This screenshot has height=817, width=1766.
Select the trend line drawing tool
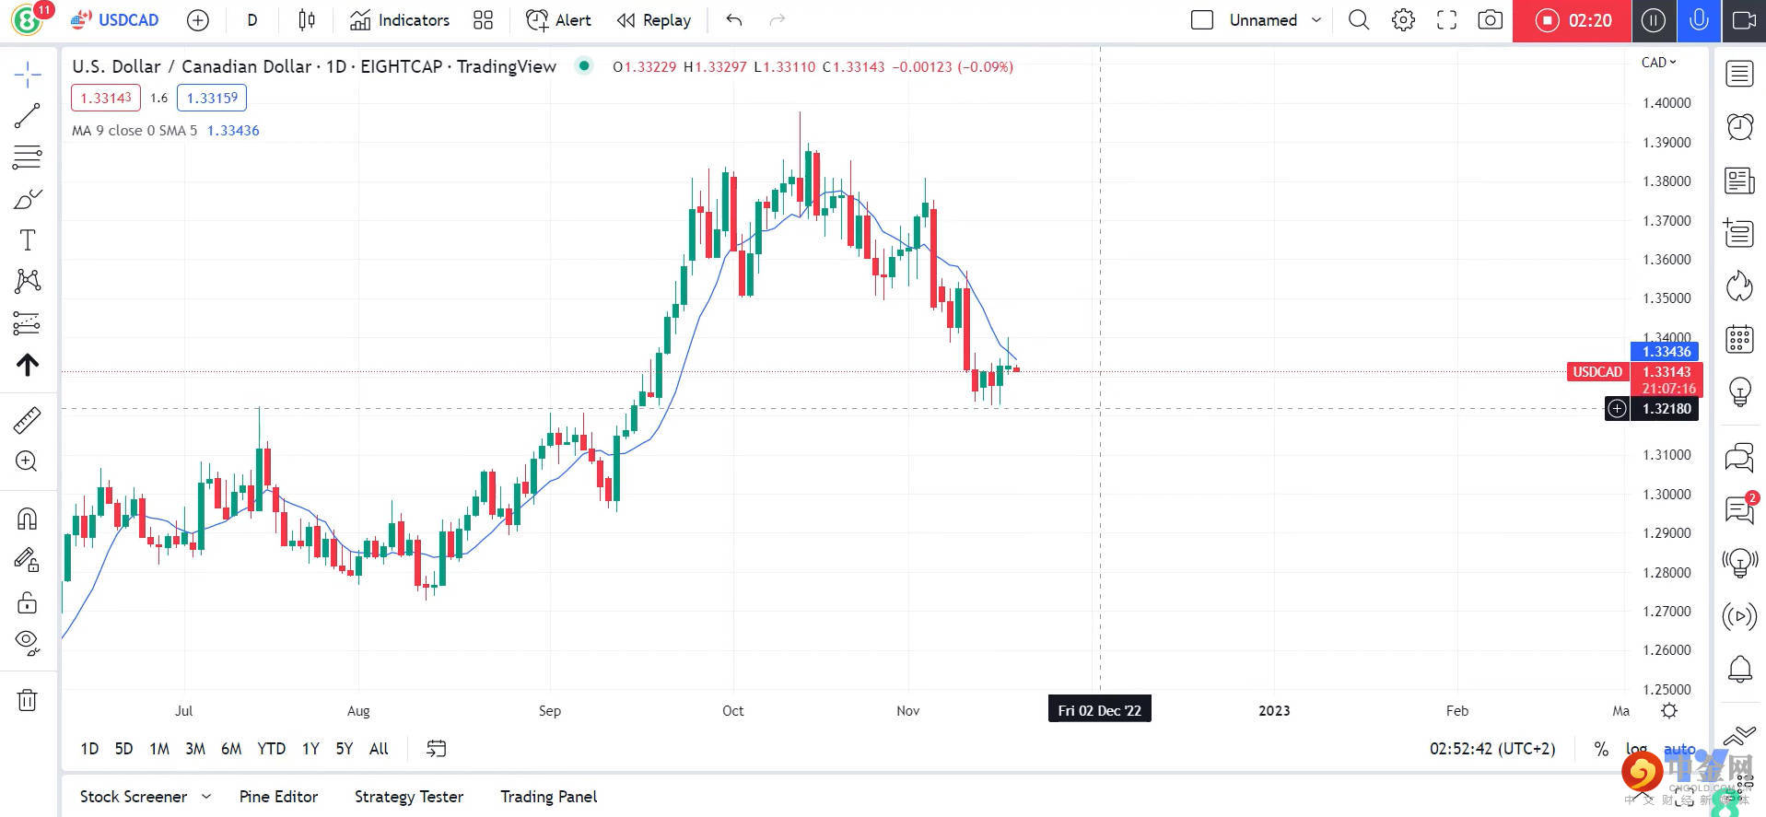tap(27, 115)
